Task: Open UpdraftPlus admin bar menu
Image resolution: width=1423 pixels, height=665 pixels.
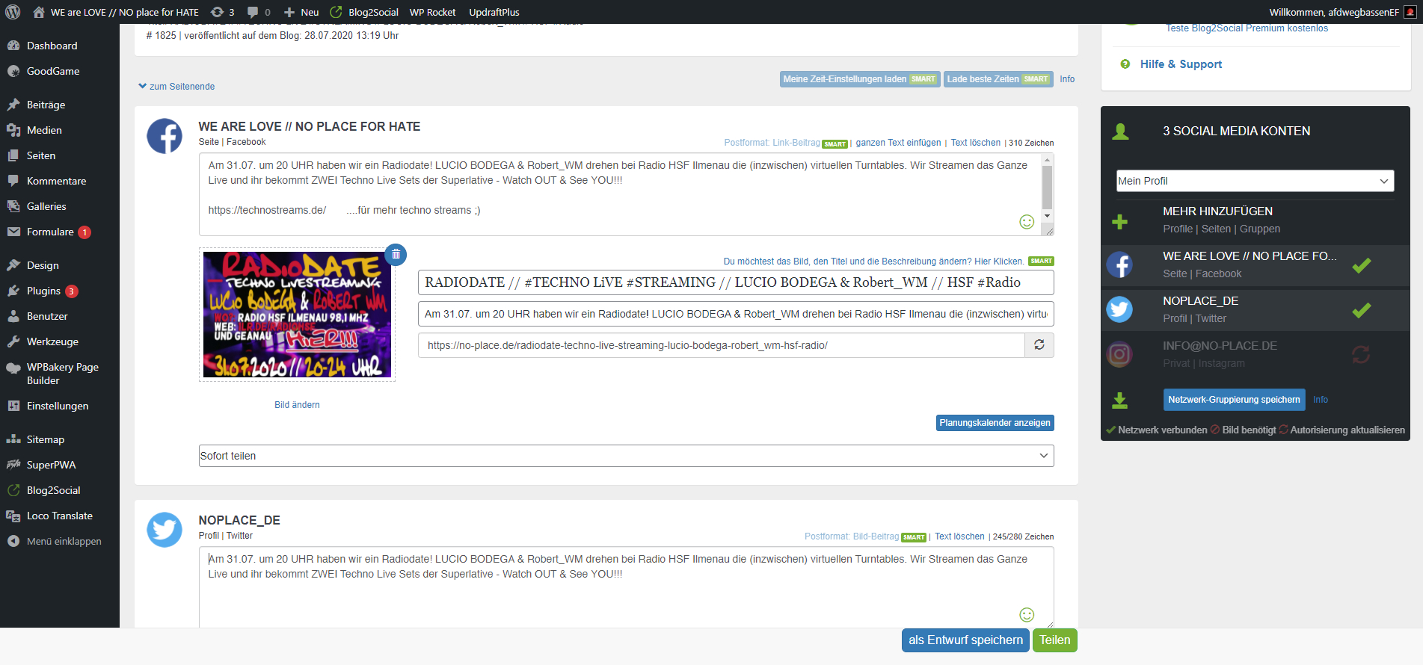Action: click(x=494, y=12)
